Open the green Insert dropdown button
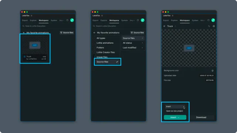 (x=175, y=117)
